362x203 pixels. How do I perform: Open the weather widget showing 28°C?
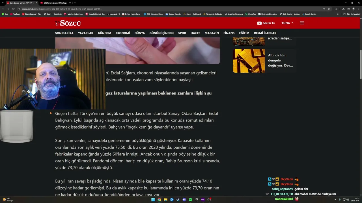[x=8, y=200]
